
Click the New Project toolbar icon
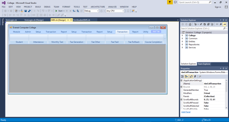coord(16,11)
